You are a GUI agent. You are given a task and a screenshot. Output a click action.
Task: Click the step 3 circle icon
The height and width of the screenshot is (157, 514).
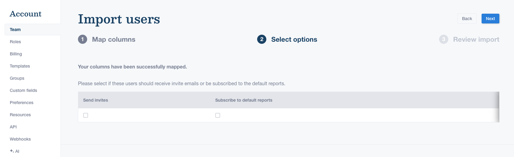coord(443,39)
